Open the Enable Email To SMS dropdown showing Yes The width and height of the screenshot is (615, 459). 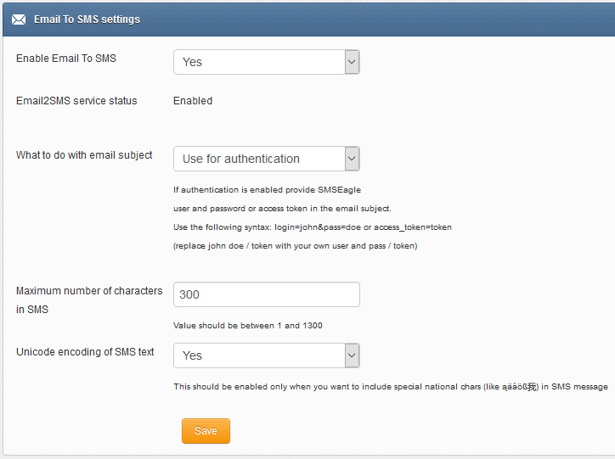coord(267,62)
